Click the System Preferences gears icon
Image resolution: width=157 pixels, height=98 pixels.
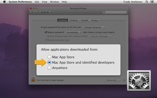point(139,80)
